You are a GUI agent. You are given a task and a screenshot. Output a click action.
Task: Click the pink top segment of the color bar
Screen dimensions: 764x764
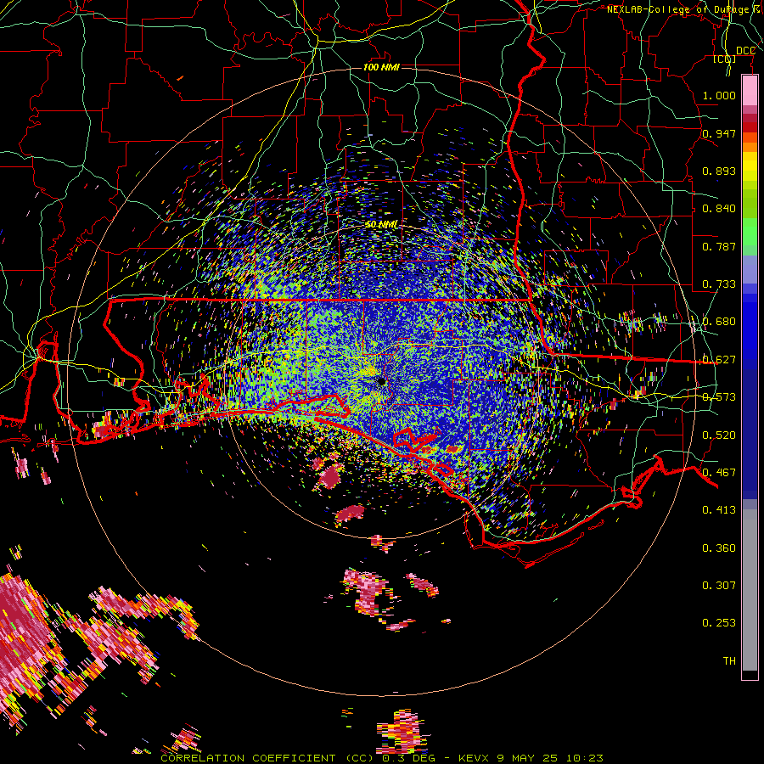750,90
